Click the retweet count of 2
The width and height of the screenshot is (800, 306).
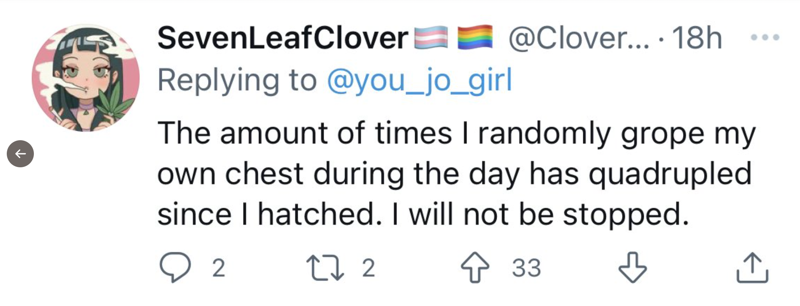[368, 268]
